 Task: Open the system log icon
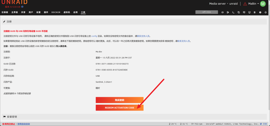255,12
